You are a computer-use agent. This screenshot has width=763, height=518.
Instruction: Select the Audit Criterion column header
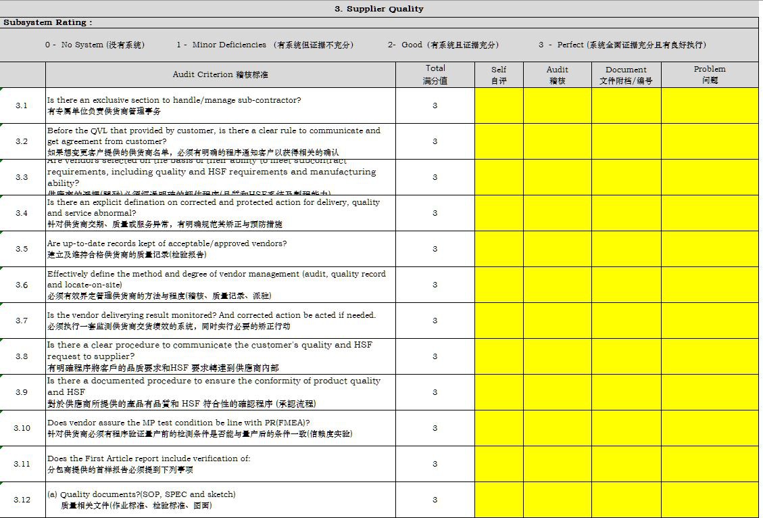click(x=220, y=75)
